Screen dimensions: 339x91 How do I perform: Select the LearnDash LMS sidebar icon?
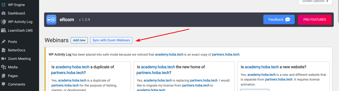[4, 30]
